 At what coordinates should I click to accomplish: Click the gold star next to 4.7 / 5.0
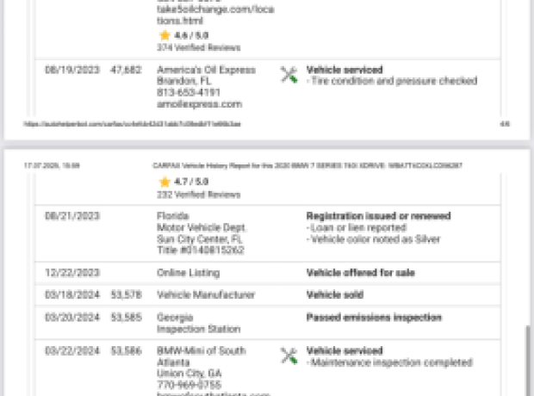pos(165,182)
